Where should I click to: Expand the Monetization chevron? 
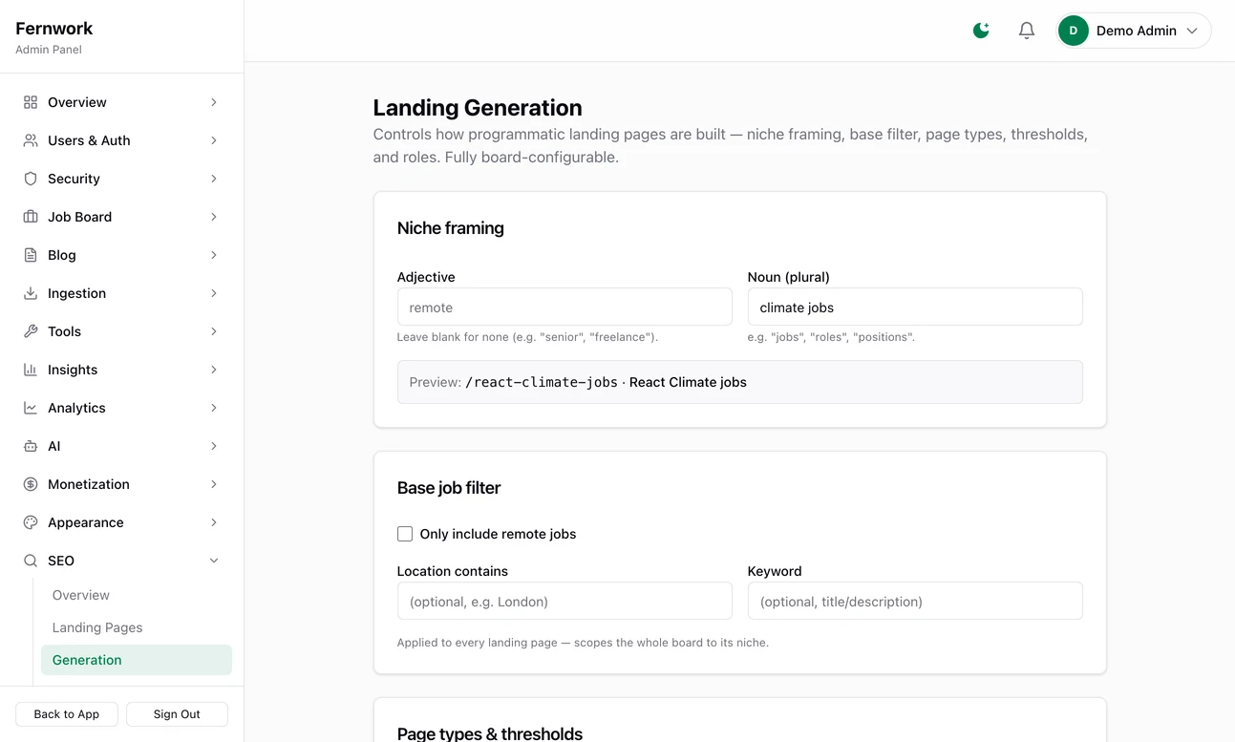pyautogui.click(x=214, y=484)
